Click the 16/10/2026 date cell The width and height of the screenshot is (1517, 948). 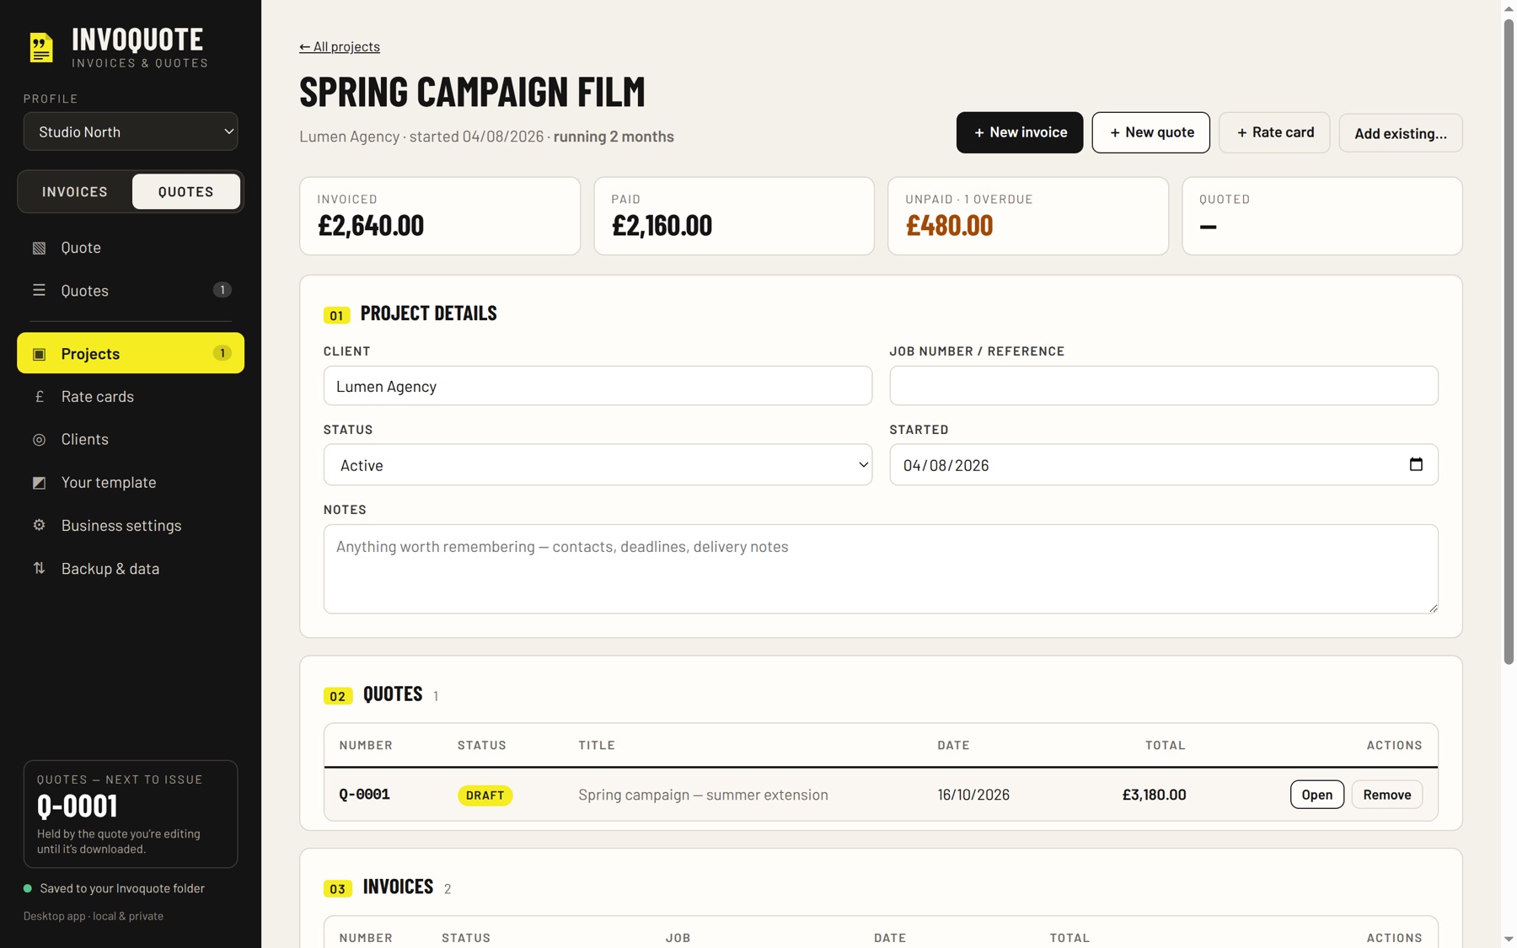pos(973,795)
